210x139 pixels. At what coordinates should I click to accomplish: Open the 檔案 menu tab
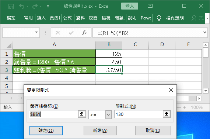(11, 18)
